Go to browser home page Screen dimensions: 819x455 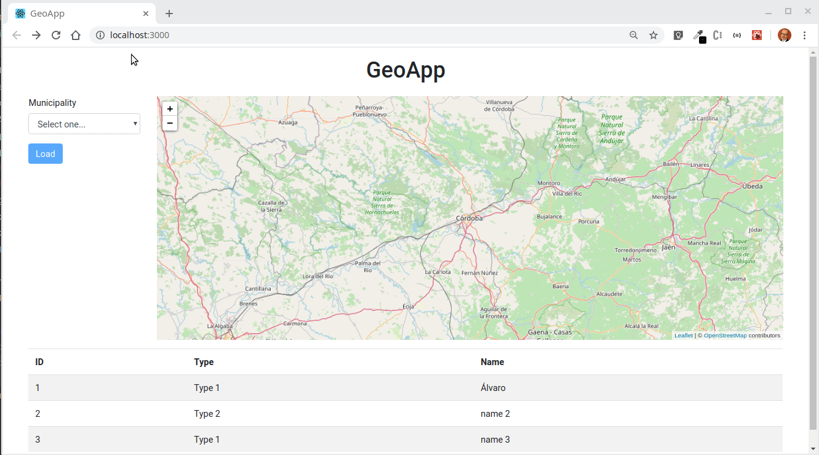click(76, 35)
